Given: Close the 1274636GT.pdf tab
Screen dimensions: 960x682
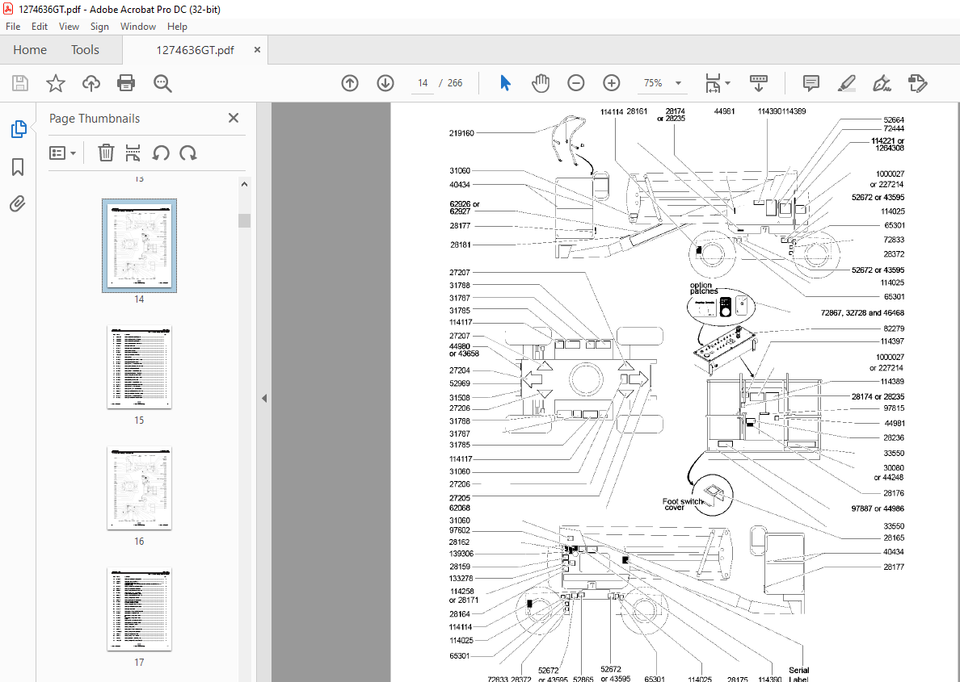Looking at the screenshot, I should tap(257, 49).
